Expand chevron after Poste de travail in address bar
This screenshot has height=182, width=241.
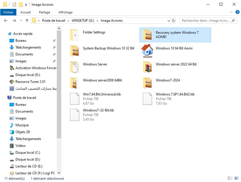68,21
